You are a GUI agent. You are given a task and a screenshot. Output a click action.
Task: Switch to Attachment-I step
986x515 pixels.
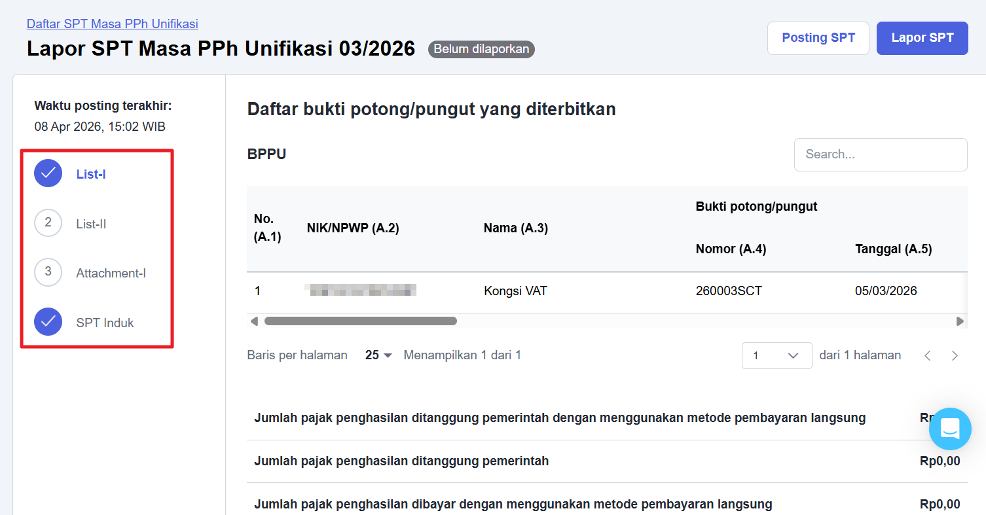click(x=111, y=273)
